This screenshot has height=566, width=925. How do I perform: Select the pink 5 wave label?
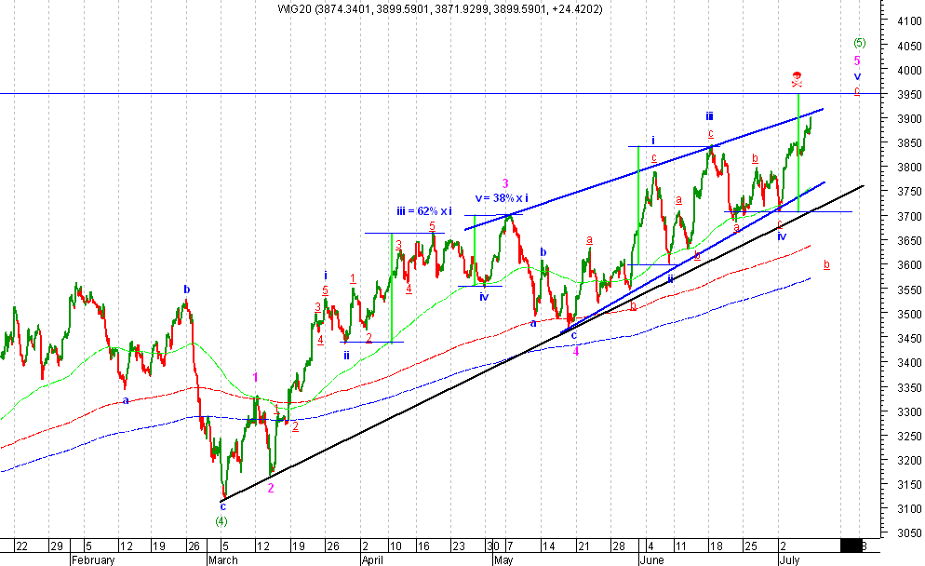[x=857, y=61]
